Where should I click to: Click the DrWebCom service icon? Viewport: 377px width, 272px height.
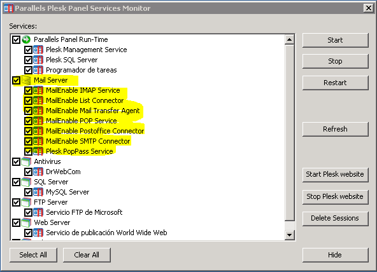tap(38, 172)
